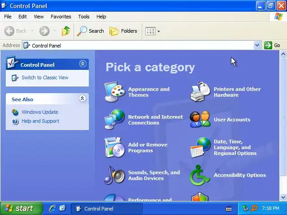Toggle the Folders pane toolbar button

123,31
